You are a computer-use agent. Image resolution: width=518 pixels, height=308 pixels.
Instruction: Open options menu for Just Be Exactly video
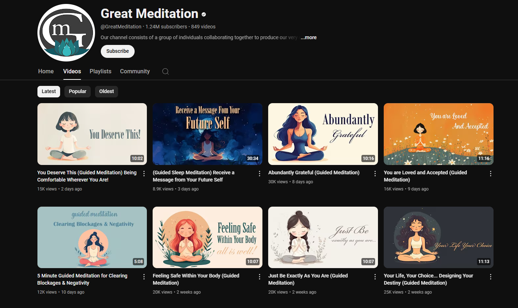coord(375,277)
